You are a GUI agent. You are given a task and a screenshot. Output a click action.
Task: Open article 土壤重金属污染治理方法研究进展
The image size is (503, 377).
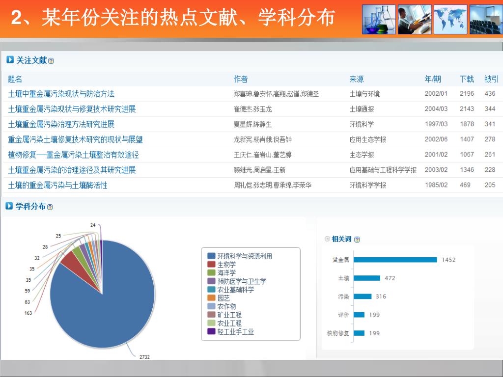point(61,124)
